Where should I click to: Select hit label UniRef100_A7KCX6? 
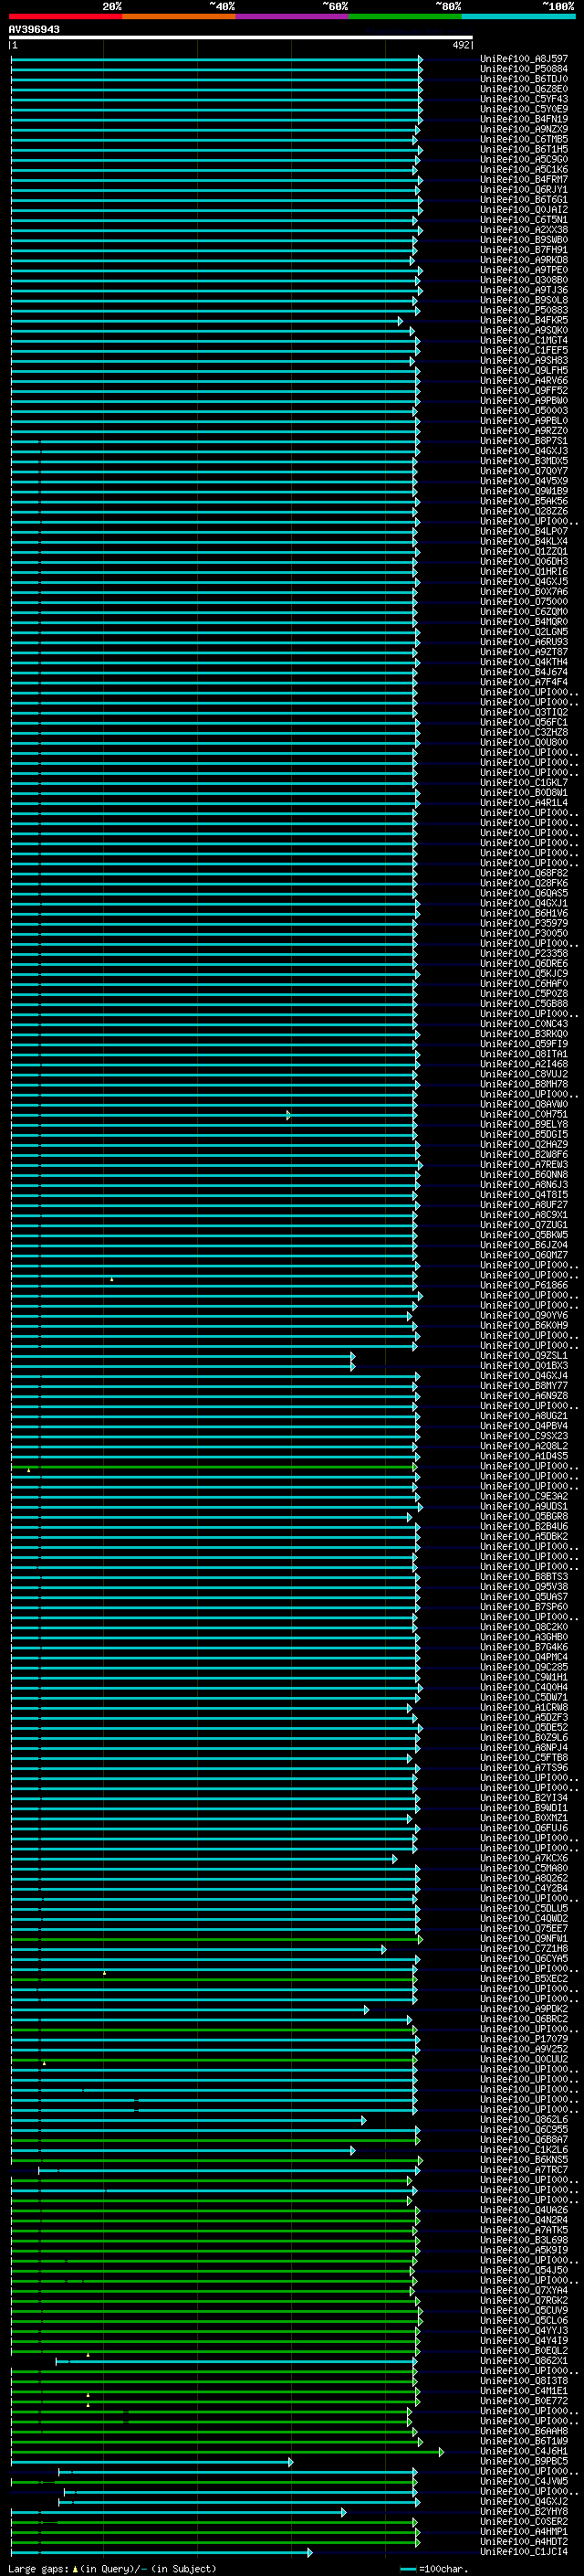click(x=524, y=1858)
